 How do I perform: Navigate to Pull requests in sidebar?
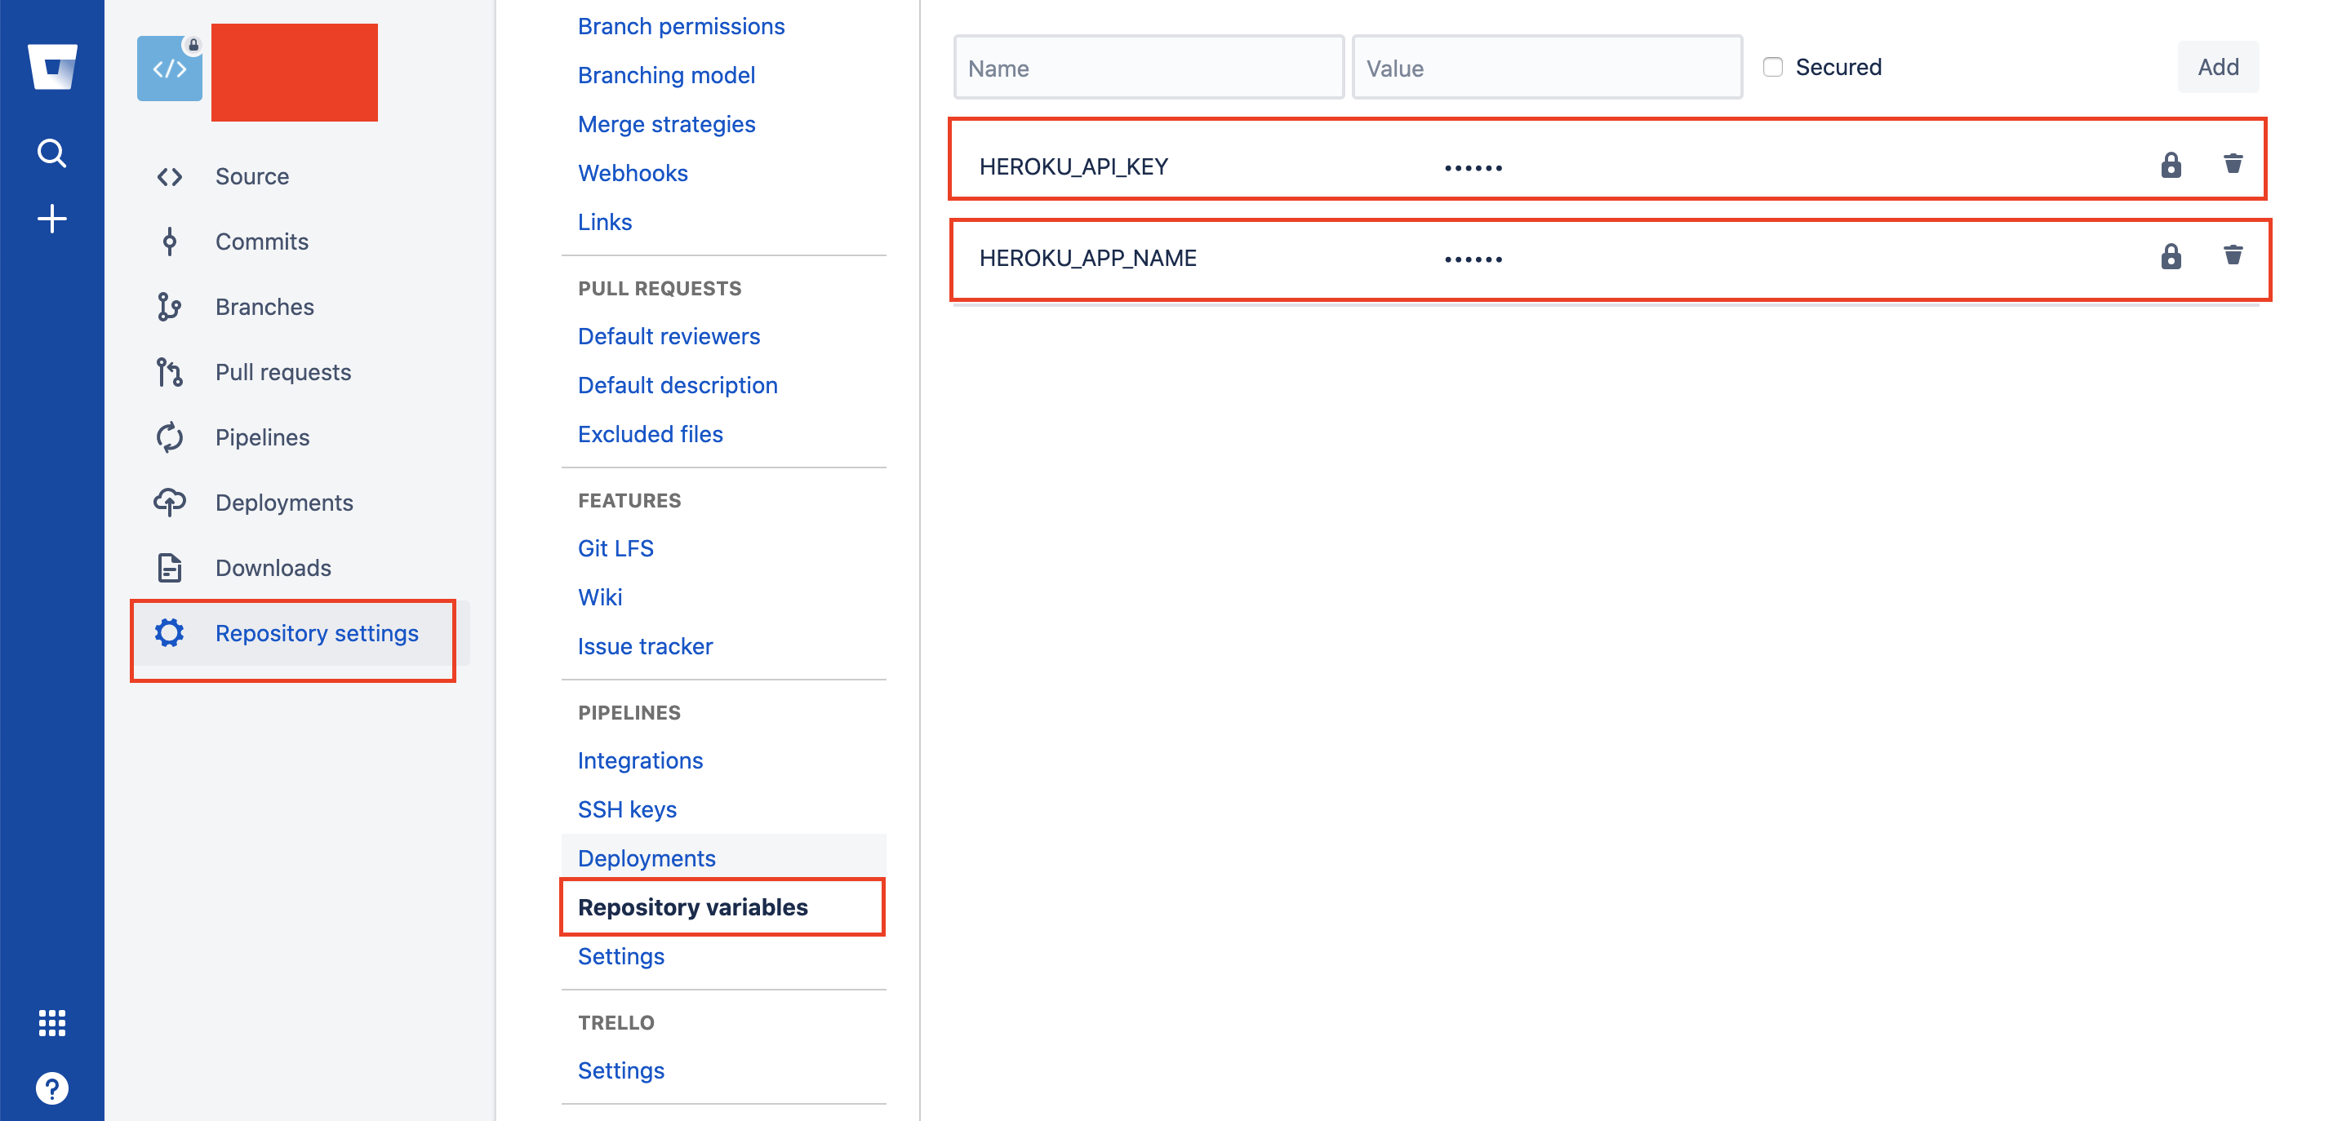pos(283,371)
